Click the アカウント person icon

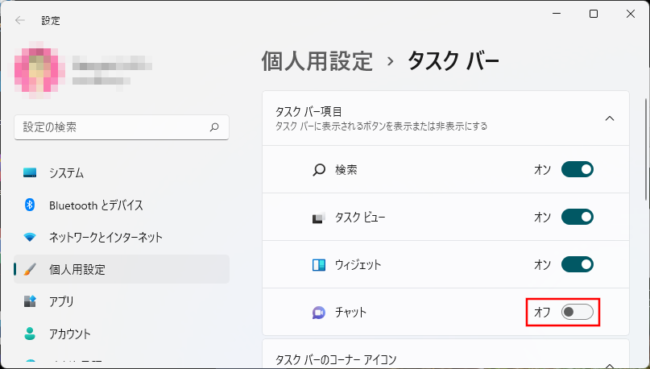click(30, 334)
